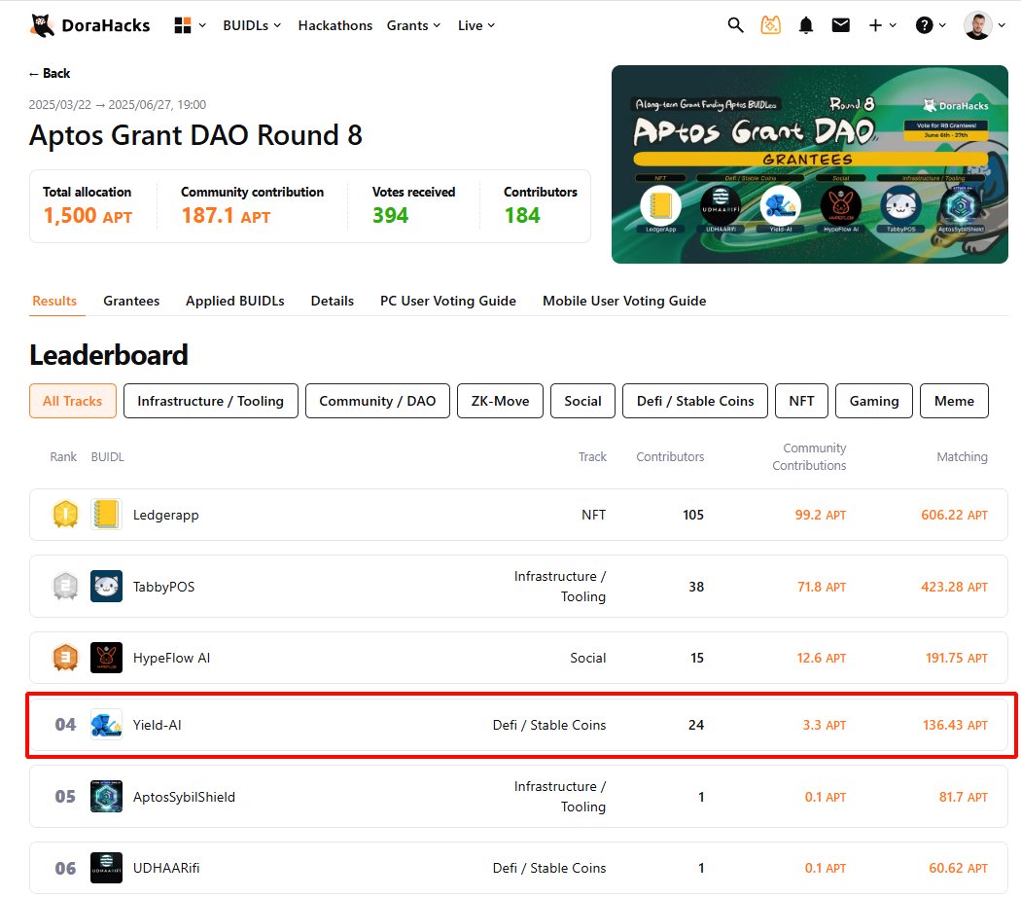This screenshot has height=897, width=1021.
Task: Click the Ledgerapp project icon
Action: pyautogui.click(x=106, y=515)
